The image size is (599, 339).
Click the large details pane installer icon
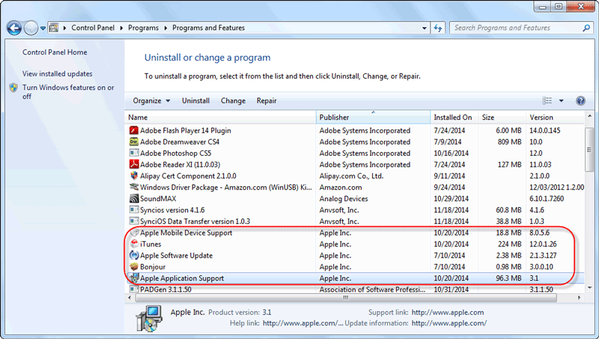(x=149, y=318)
